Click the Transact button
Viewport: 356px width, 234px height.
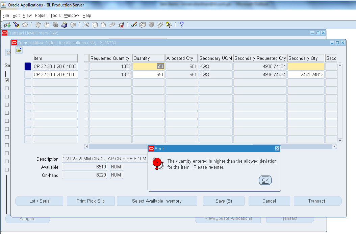(x=317, y=201)
